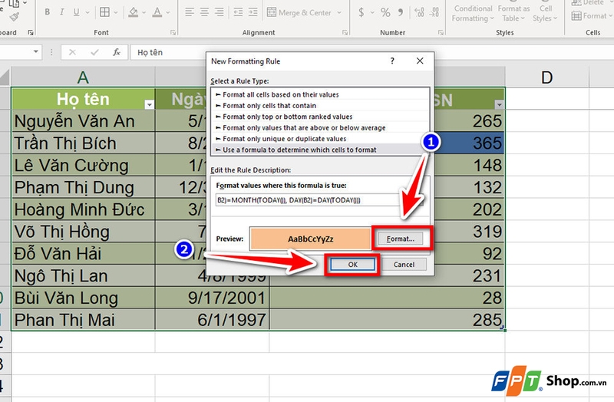Select 'Use a formula to determine' rule type

(x=320, y=150)
